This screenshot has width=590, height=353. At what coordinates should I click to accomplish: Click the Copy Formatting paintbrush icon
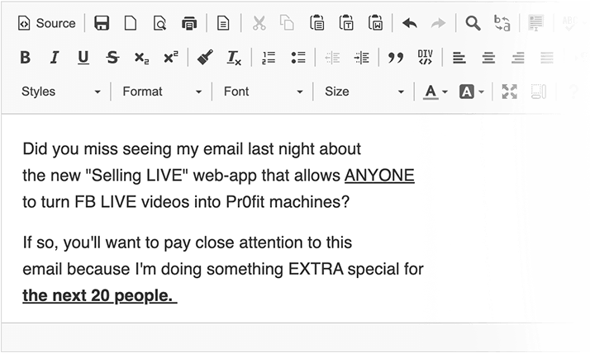(205, 58)
